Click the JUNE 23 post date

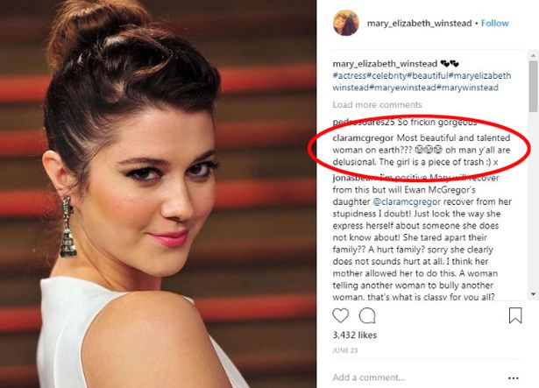(x=344, y=350)
